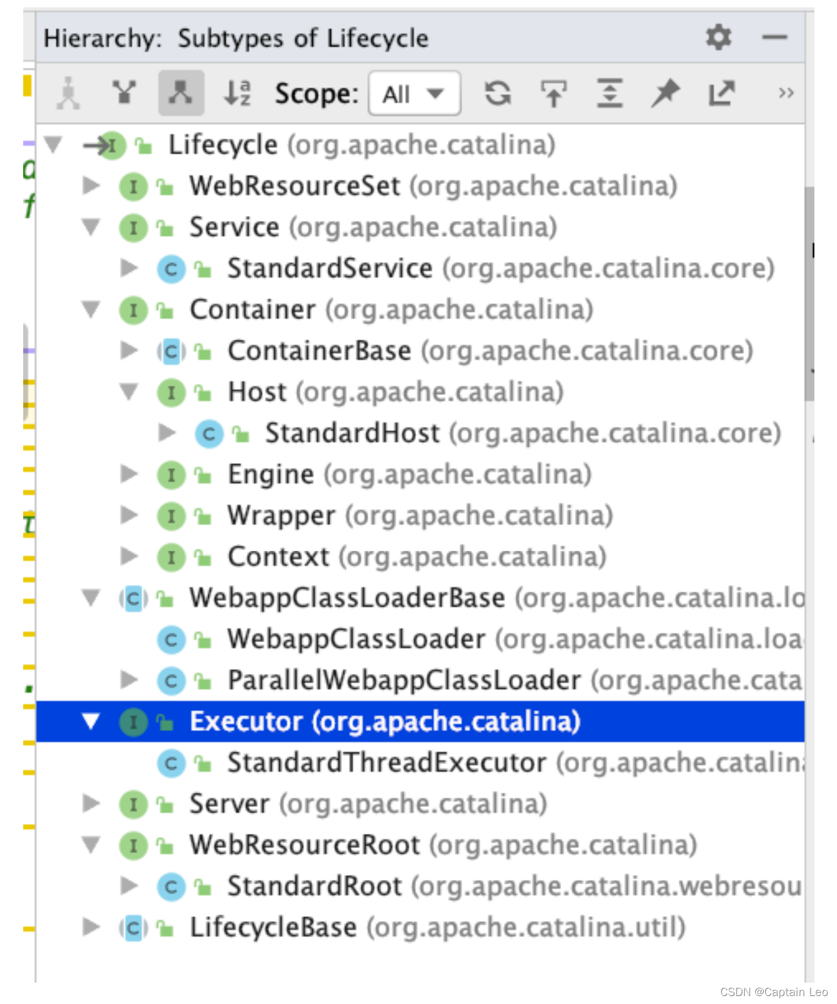Viewport: 837px width, 1004px height.
Task: Expand the Context node
Action: 129,556
